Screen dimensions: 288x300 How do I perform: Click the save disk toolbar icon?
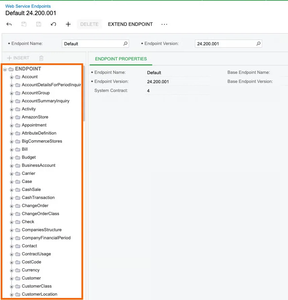click(x=39, y=24)
